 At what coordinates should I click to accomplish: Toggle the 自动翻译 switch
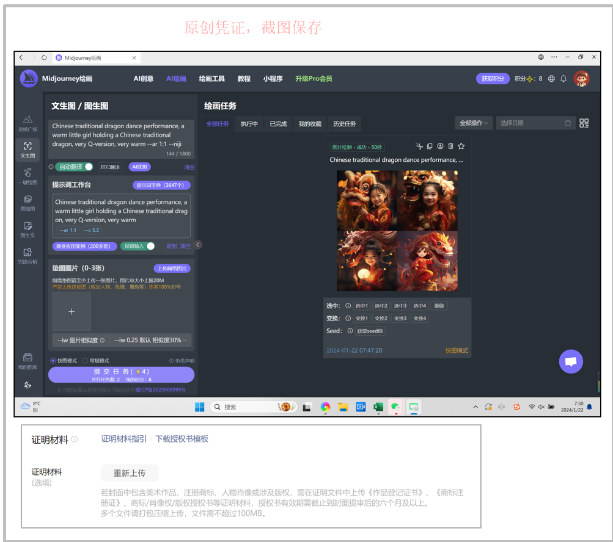75,167
